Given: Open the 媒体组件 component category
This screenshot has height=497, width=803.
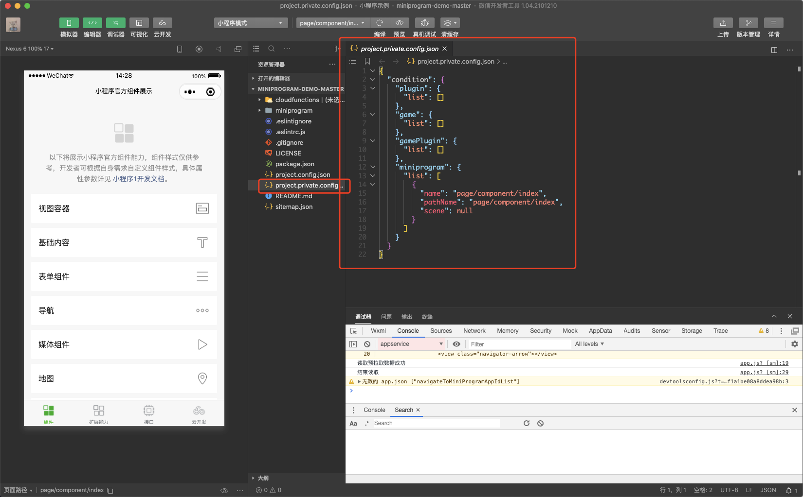Looking at the screenshot, I should pos(124,344).
